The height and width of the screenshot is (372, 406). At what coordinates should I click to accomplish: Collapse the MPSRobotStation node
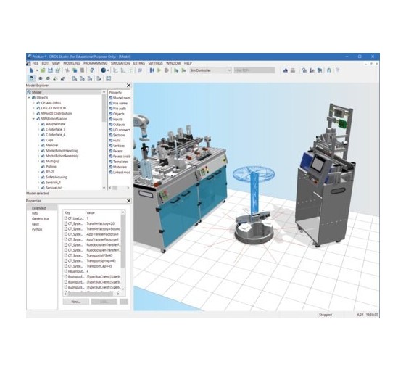click(x=33, y=119)
